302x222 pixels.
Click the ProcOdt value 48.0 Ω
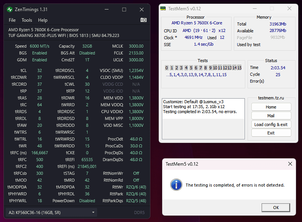(136, 139)
